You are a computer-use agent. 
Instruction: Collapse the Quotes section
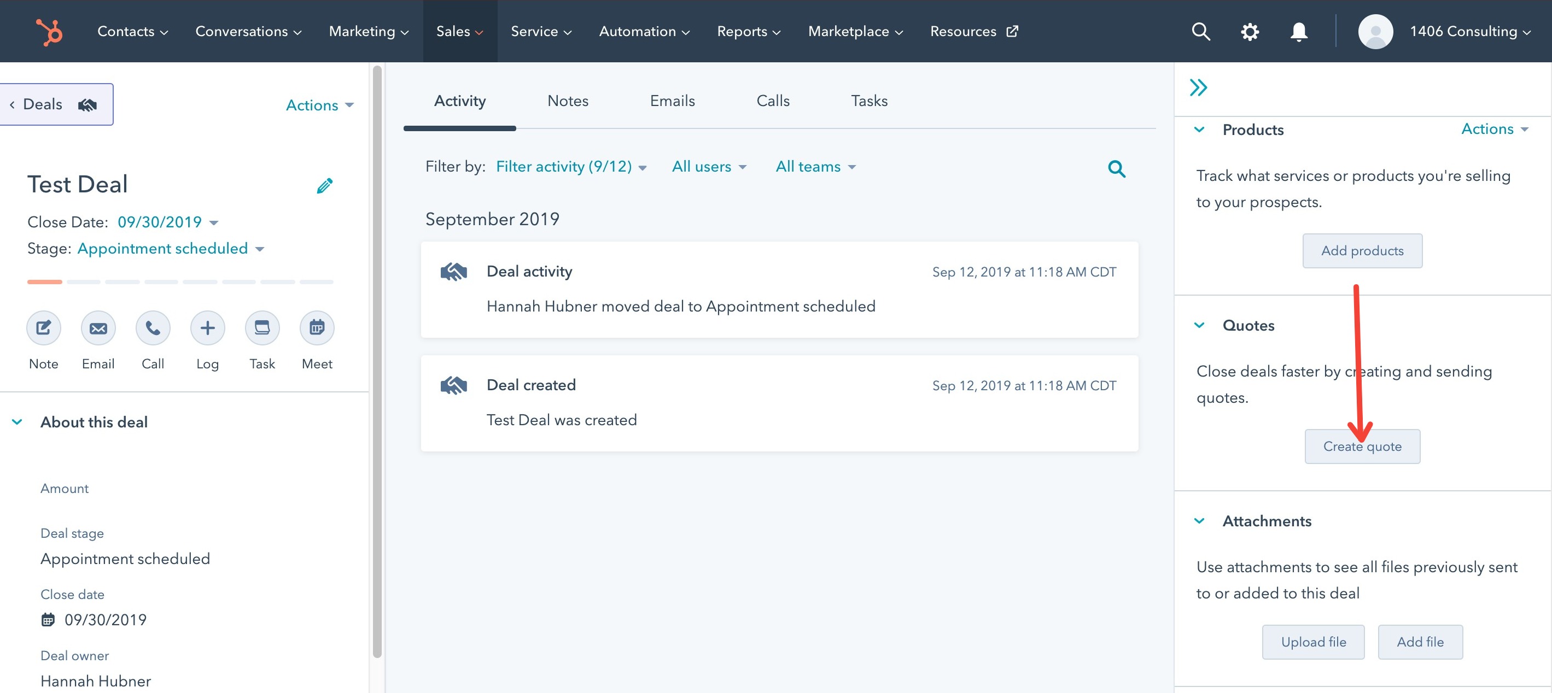coord(1200,325)
